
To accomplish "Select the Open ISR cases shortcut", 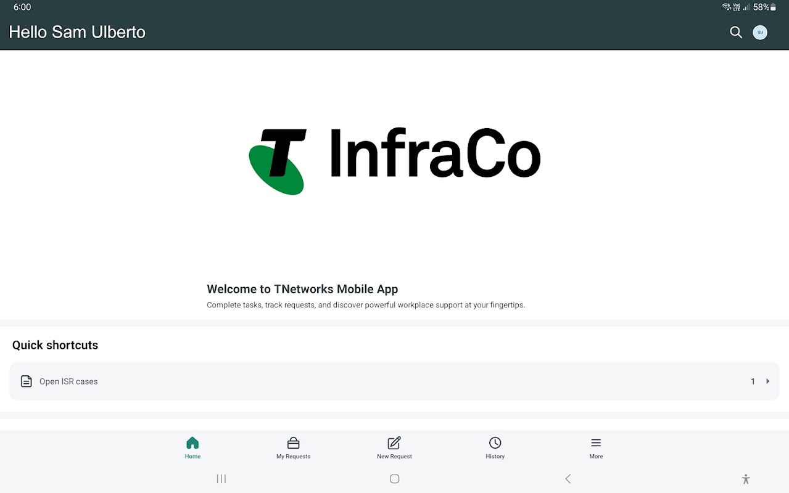I will click(x=394, y=381).
